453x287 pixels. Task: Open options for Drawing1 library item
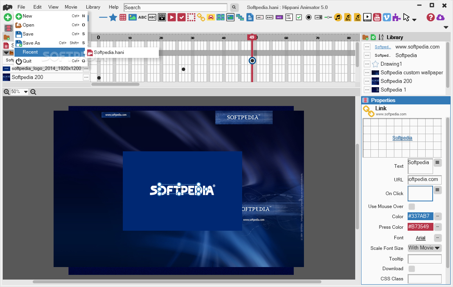(367, 64)
